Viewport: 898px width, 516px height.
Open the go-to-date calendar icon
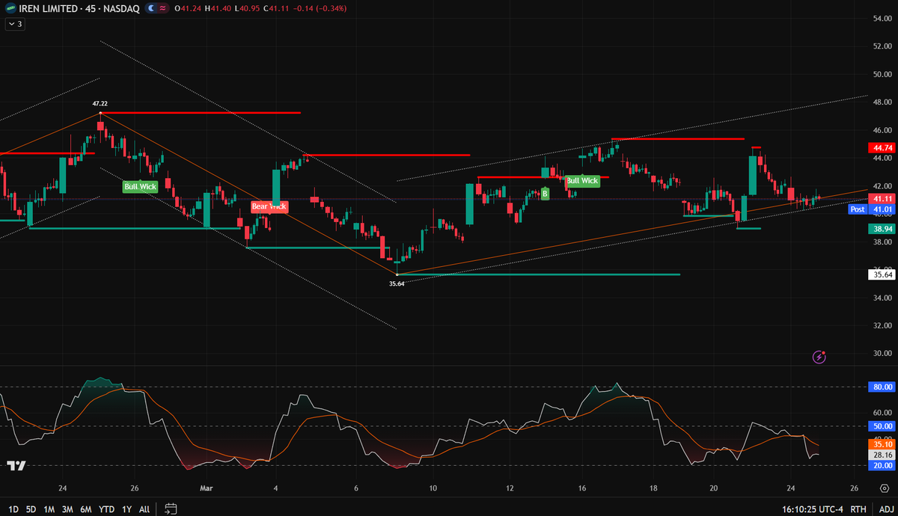tap(171, 509)
